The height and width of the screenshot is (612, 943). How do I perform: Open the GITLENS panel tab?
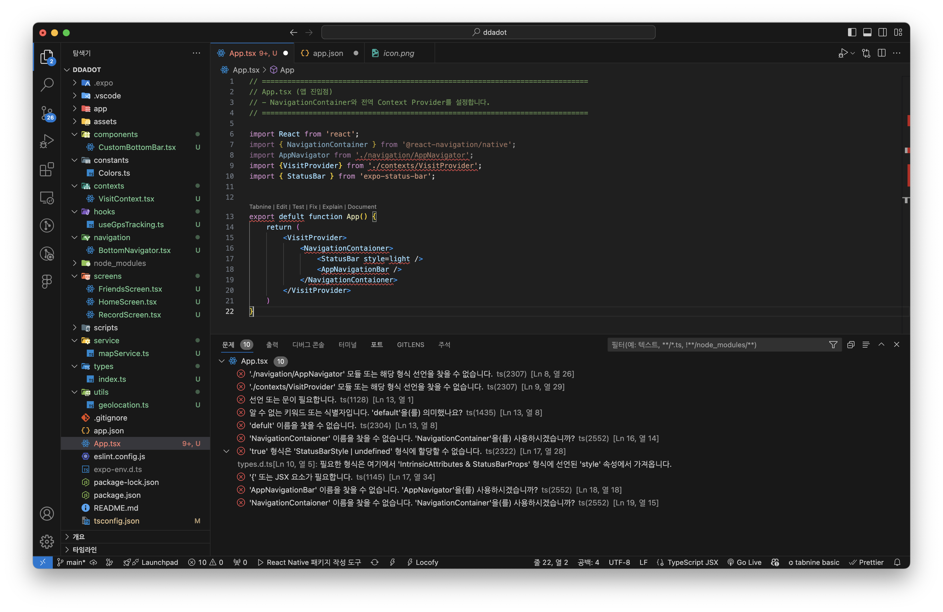[411, 345]
